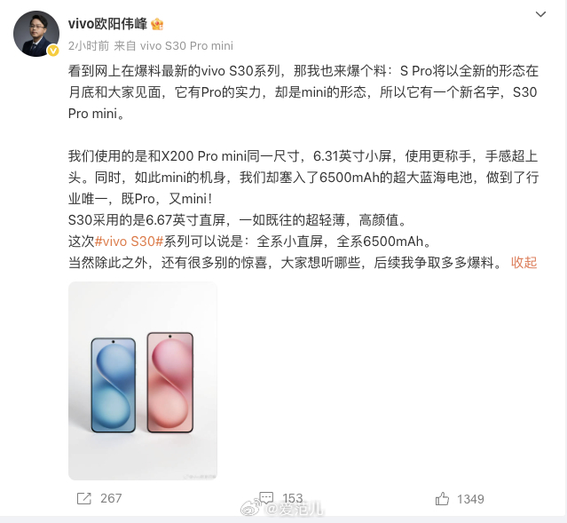Click the vivo欧阳伟峰 profile avatar
Image resolution: width=567 pixels, height=523 pixels.
(36, 34)
